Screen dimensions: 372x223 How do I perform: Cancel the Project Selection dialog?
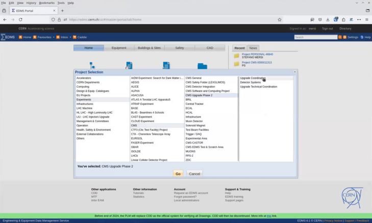(194, 174)
